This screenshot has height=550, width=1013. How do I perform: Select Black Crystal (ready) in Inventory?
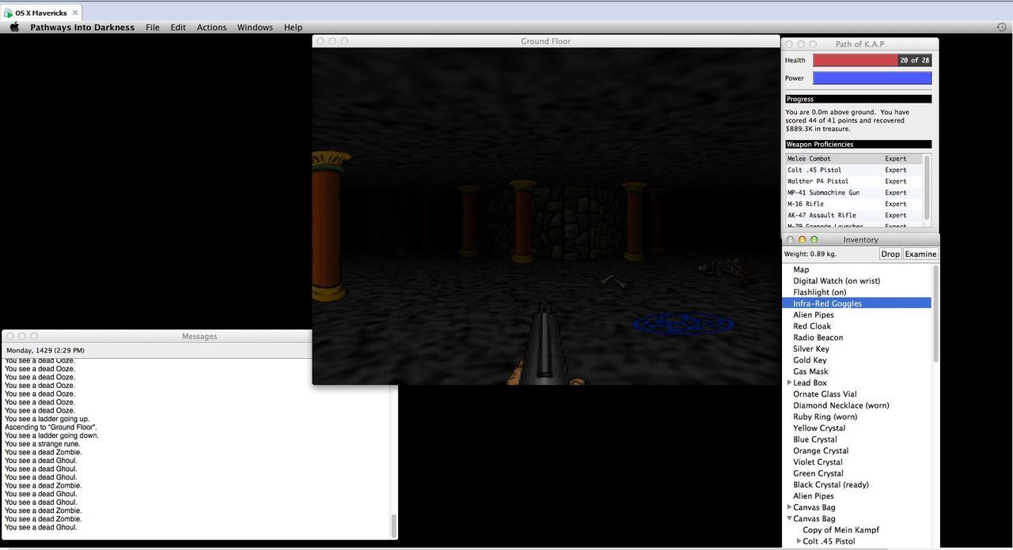pyautogui.click(x=830, y=484)
